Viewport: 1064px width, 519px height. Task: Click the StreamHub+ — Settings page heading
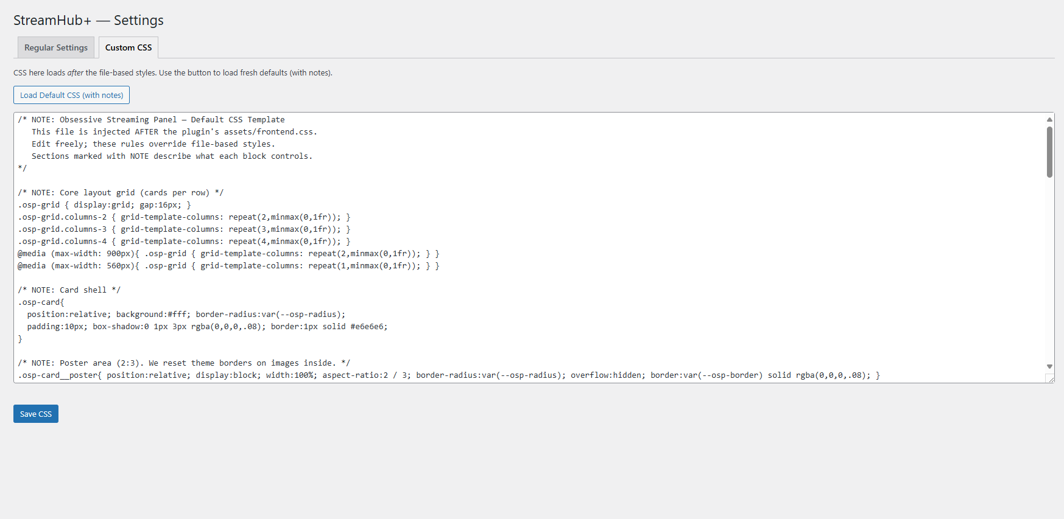click(88, 20)
